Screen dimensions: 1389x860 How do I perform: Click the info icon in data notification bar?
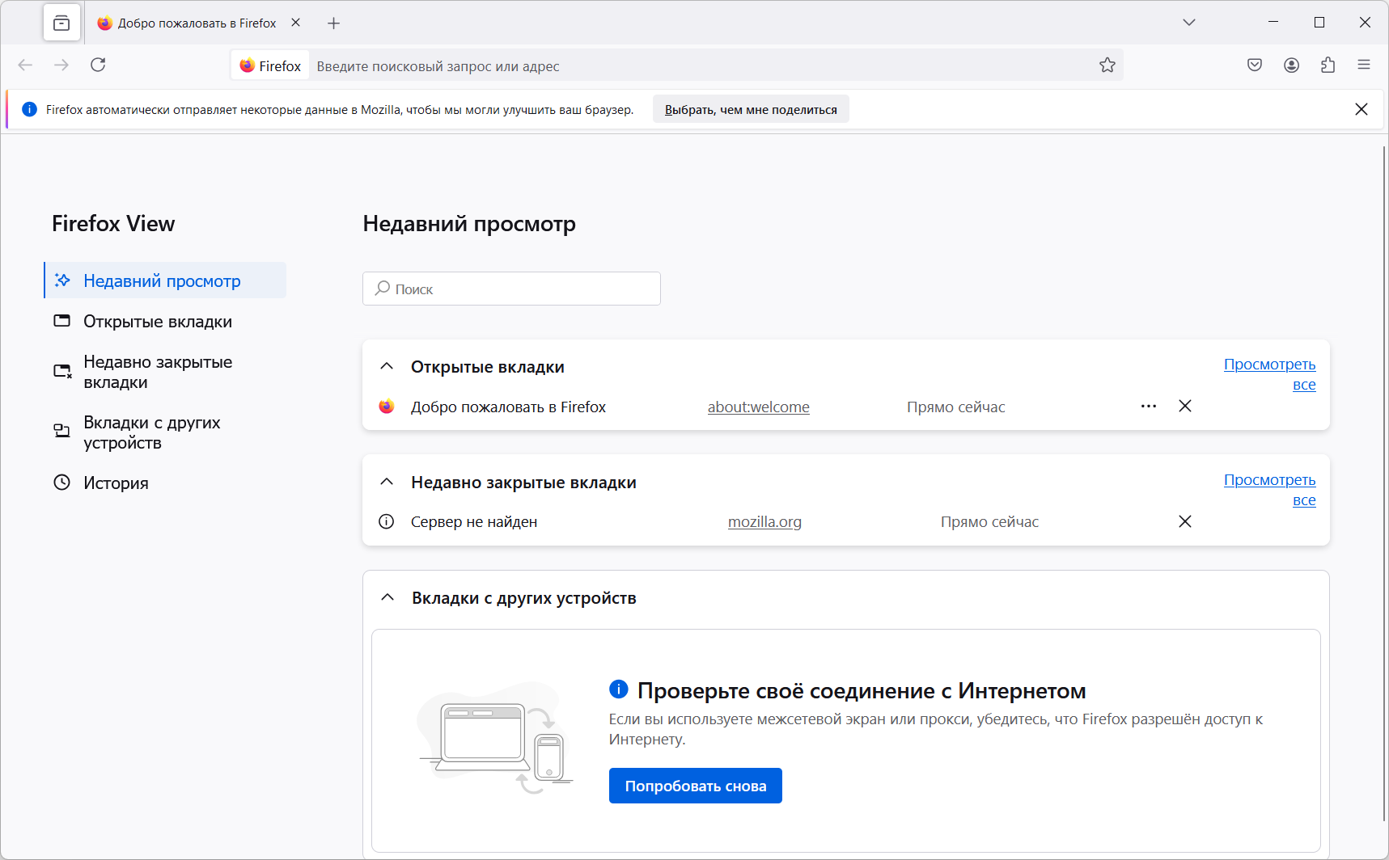pos(29,109)
